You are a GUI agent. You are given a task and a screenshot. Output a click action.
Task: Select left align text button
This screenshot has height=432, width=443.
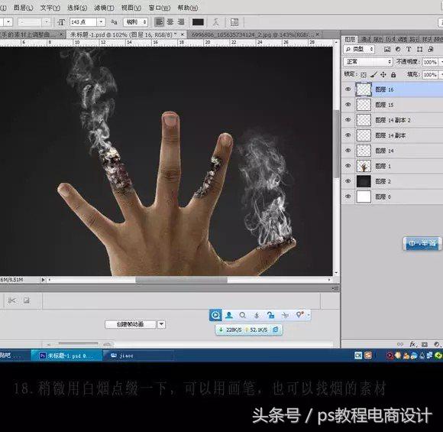coord(159,22)
